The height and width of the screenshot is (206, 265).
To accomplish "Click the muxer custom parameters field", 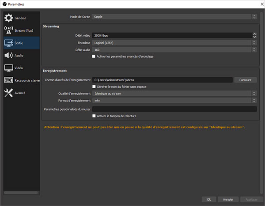I will (174, 109).
